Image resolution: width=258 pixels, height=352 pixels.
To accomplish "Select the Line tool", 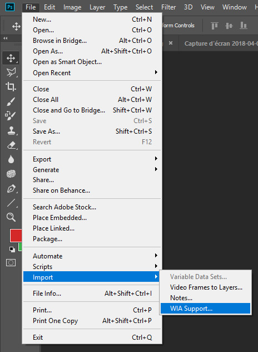I will point(11,203).
